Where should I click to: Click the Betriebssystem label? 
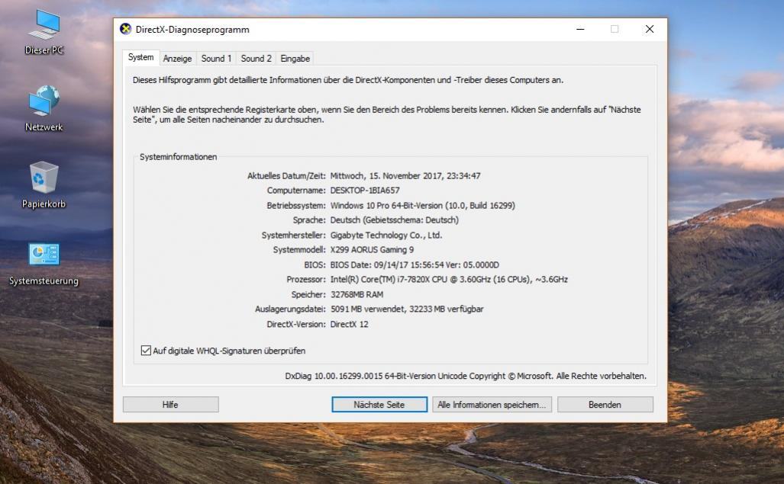296,206
